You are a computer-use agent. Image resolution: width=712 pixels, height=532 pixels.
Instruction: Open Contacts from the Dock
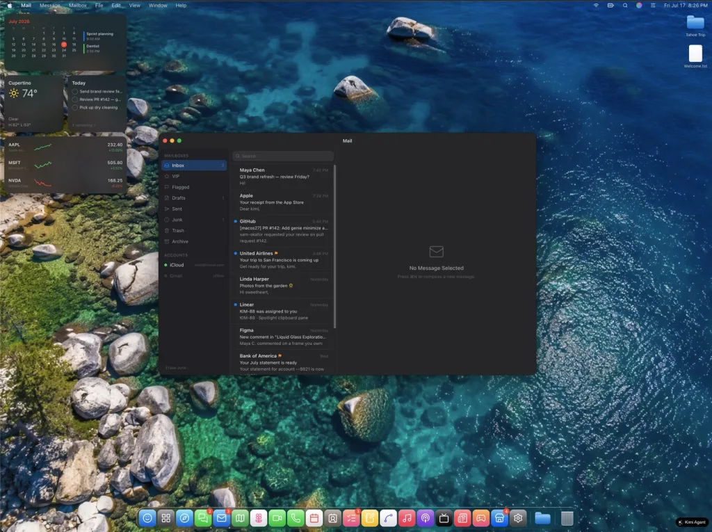[x=333, y=518]
